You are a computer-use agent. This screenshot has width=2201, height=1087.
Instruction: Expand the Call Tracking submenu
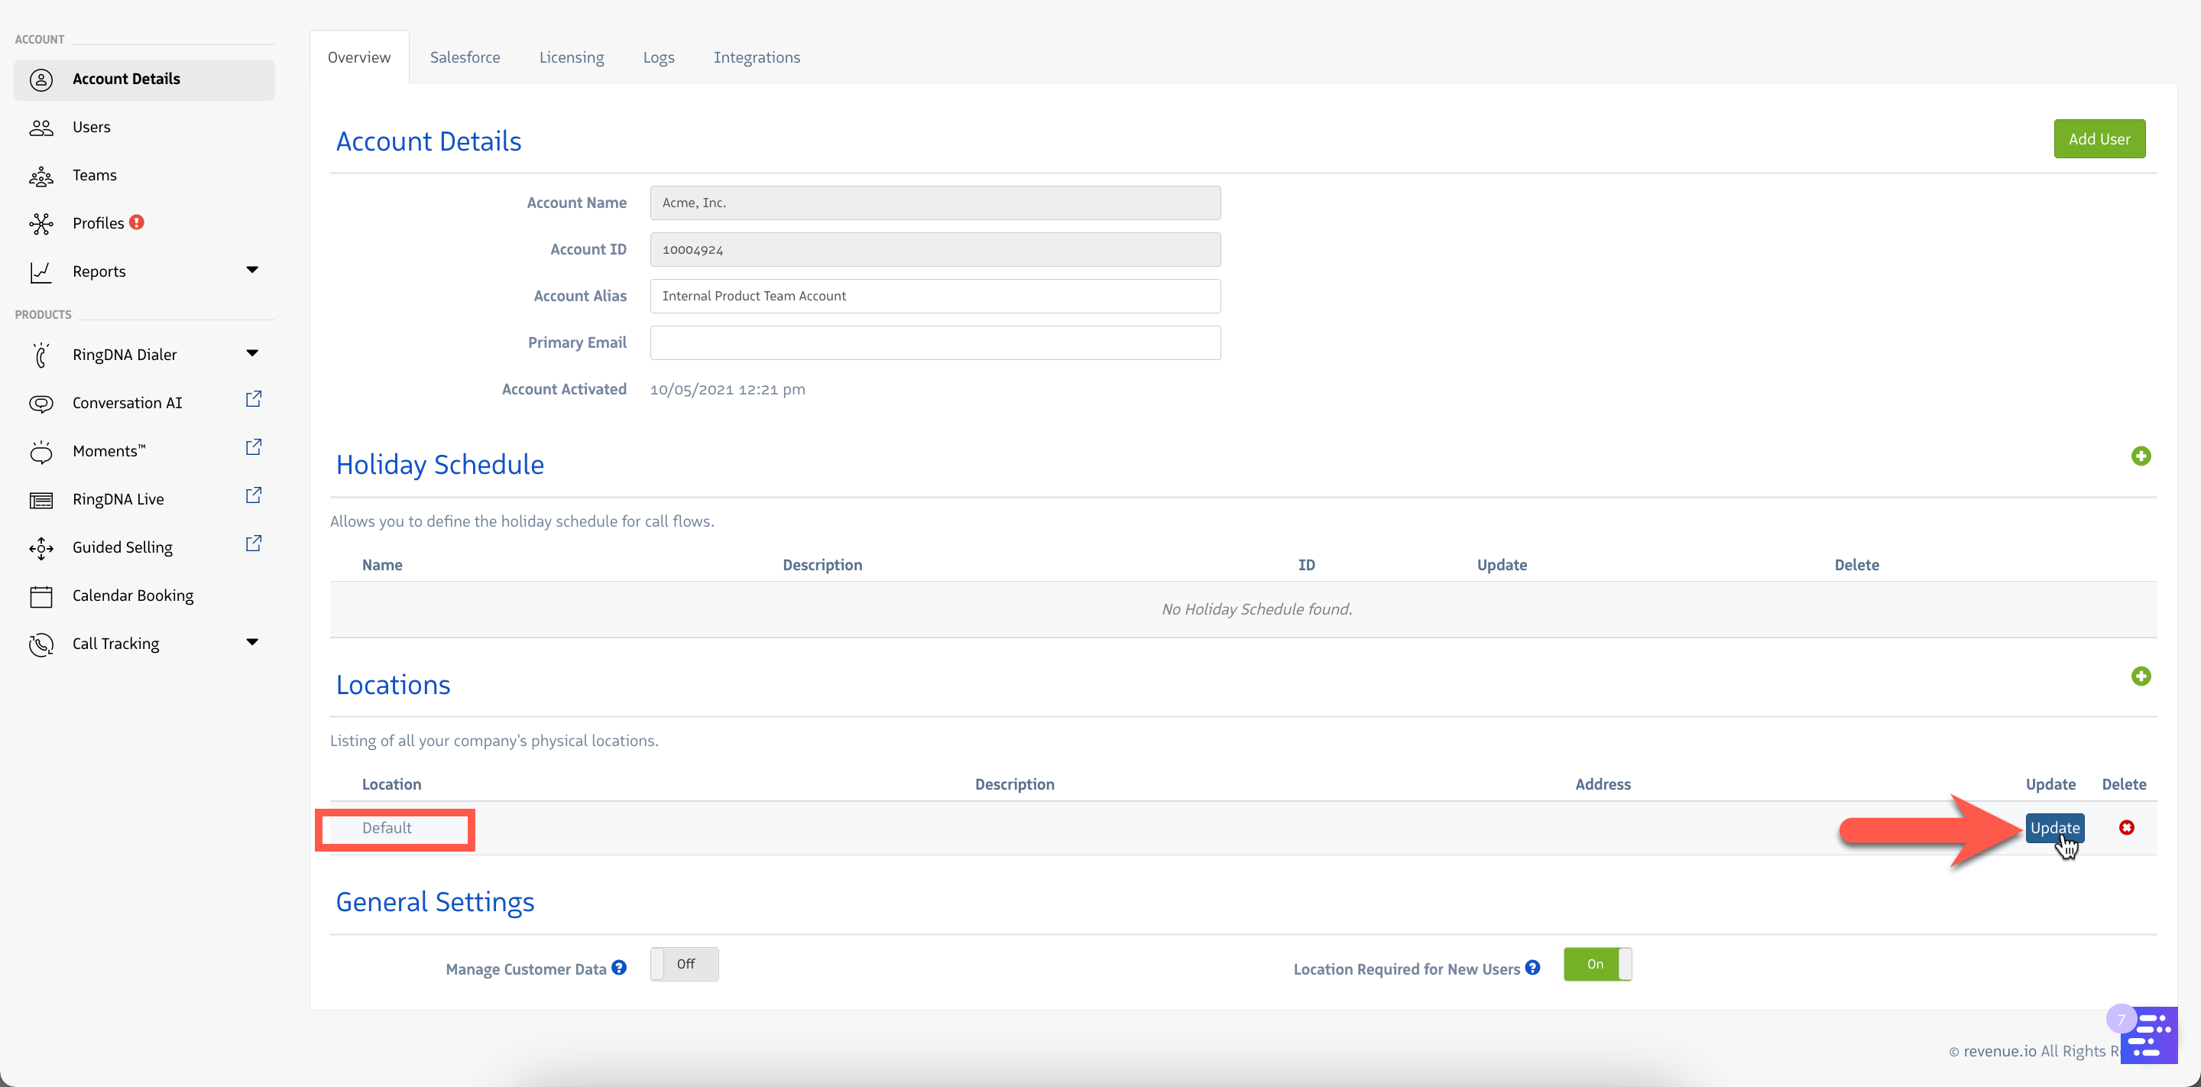pos(252,642)
